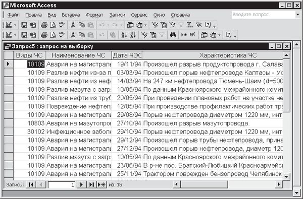This screenshot has height=199, width=303.
Task: Click Help icon in the lower toolbar
Action: click(228, 35)
